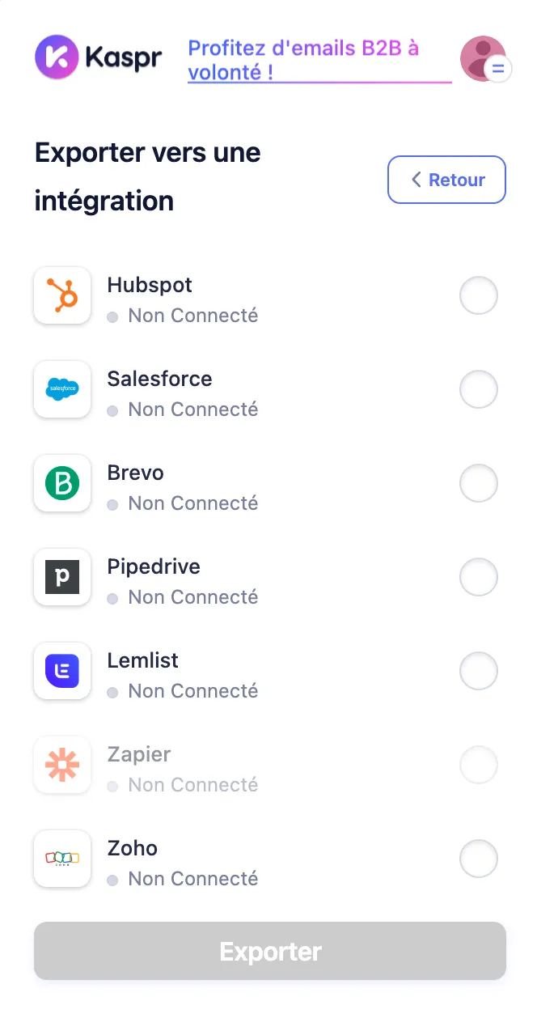Open the "Profitez d'emails B2B" link

303,60
